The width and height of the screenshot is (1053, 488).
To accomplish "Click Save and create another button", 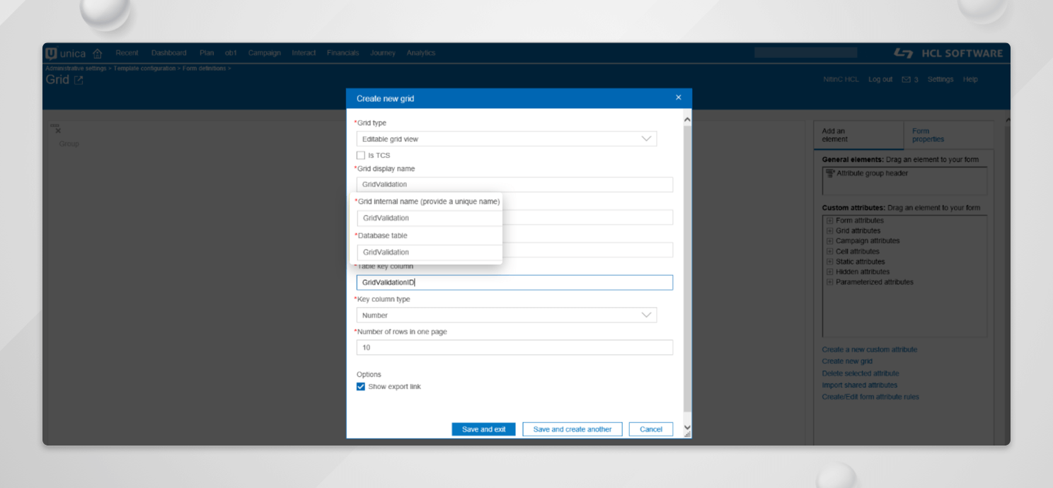I will (x=572, y=429).
